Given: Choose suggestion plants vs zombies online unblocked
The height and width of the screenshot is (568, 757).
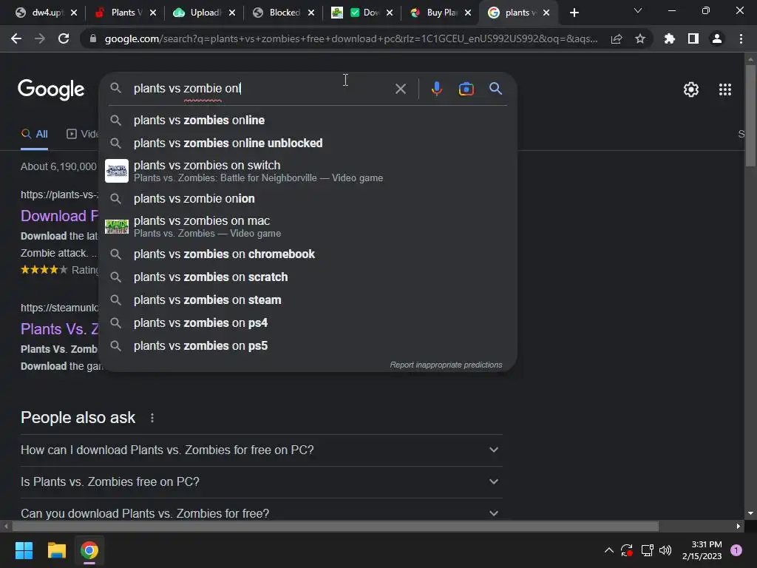Looking at the screenshot, I should click(x=308, y=143).
